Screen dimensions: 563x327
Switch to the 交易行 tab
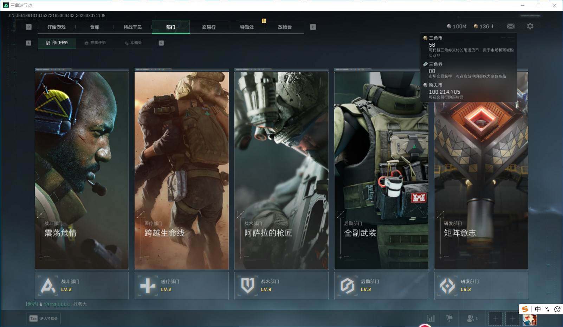click(209, 27)
